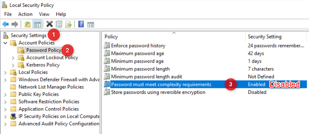Sort by Security Setting column header
The height and width of the screenshot is (134, 309).
point(264,37)
